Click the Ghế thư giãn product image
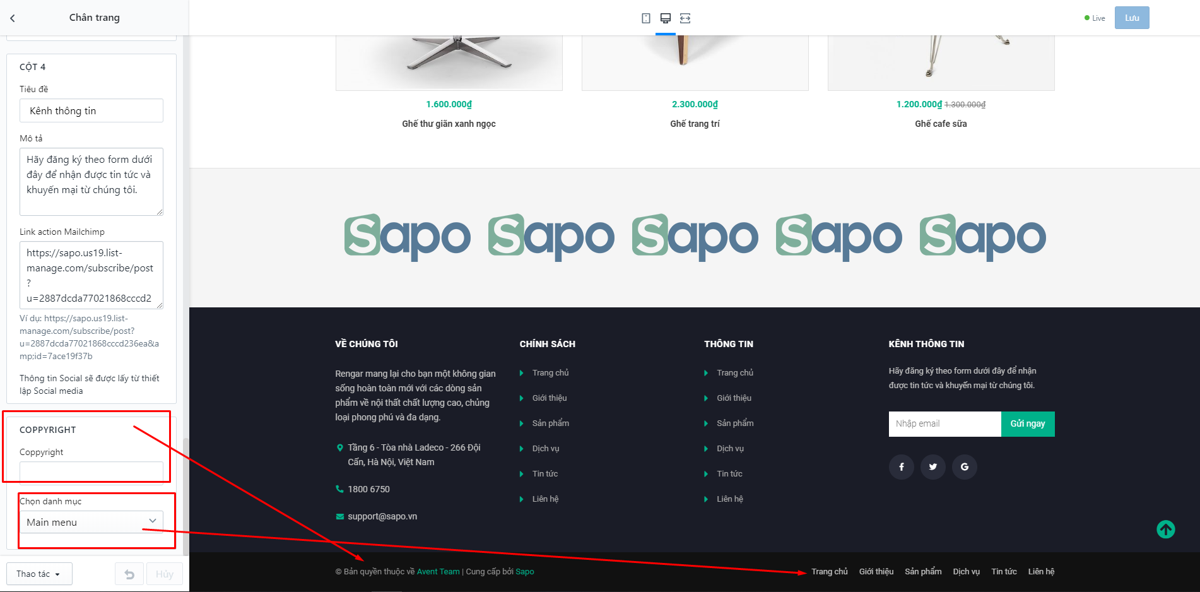Screen dimensions: 1200x592 pyautogui.click(x=449, y=63)
